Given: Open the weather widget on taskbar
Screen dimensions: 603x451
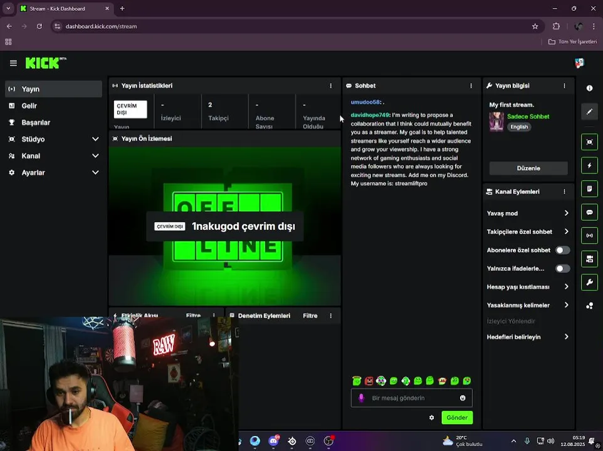Looking at the screenshot, I should pos(462,440).
